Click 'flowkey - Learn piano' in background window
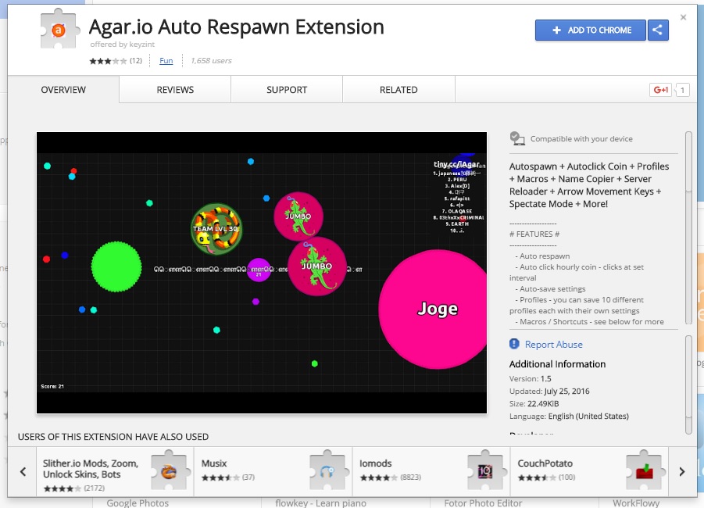This screenshot has width=704, height=508. [x=320, y=503]
